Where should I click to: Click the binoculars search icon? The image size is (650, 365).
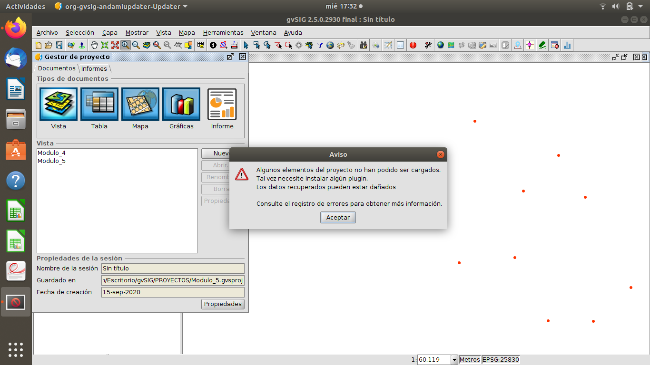[x=364, y=45]
